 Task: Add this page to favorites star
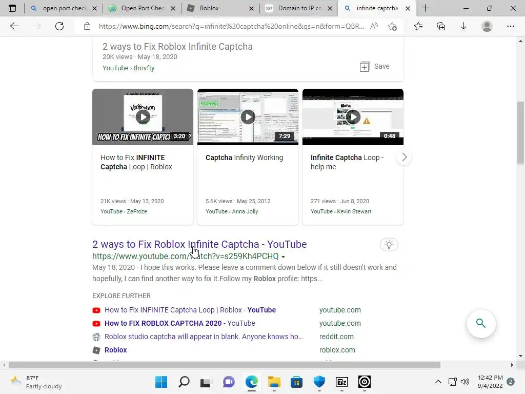(x=392, y=26)
